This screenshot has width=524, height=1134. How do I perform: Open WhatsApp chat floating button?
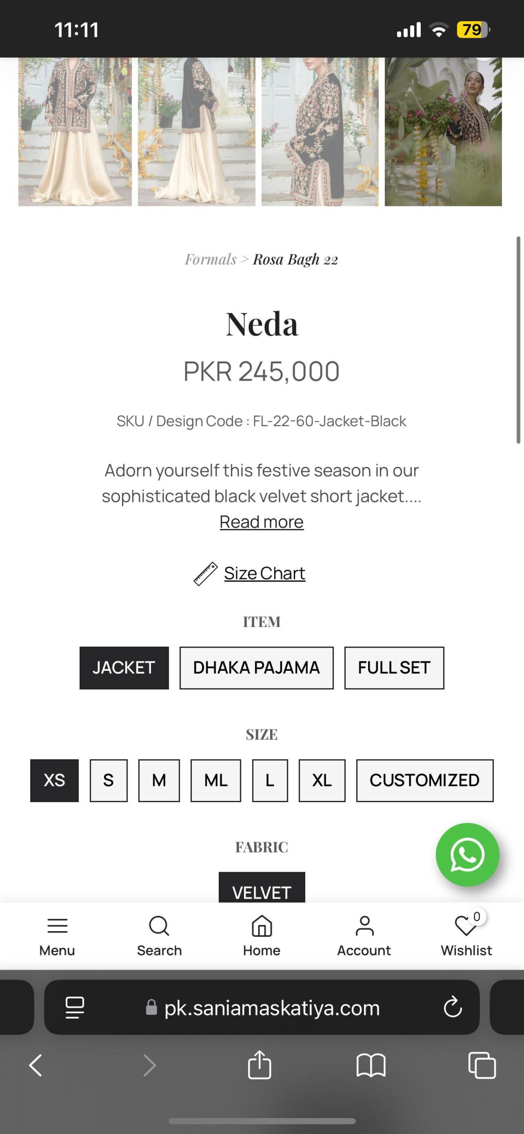pos(467,854)
